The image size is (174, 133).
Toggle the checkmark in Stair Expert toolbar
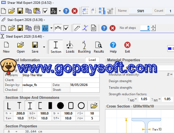pos(66,28)
